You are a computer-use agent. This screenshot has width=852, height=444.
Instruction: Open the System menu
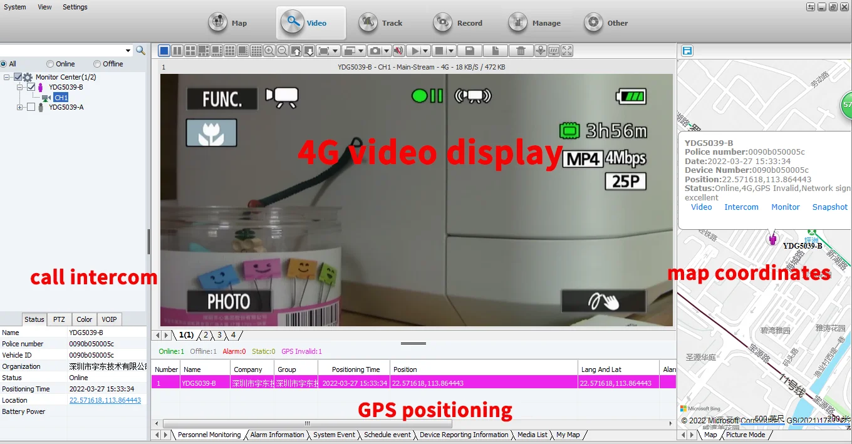(x=15, y=7)
